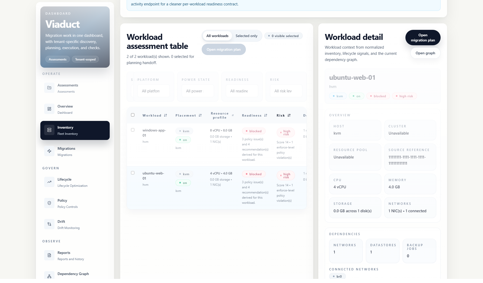This screenshot has height=283, width=483.
Task: Click blocked tag in workload detail header
Action: [378, 96]
